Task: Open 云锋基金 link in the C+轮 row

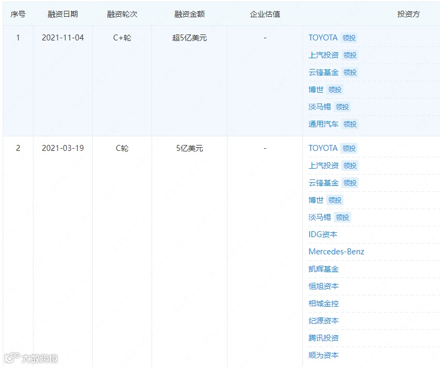Action: (x=324, y=72)
